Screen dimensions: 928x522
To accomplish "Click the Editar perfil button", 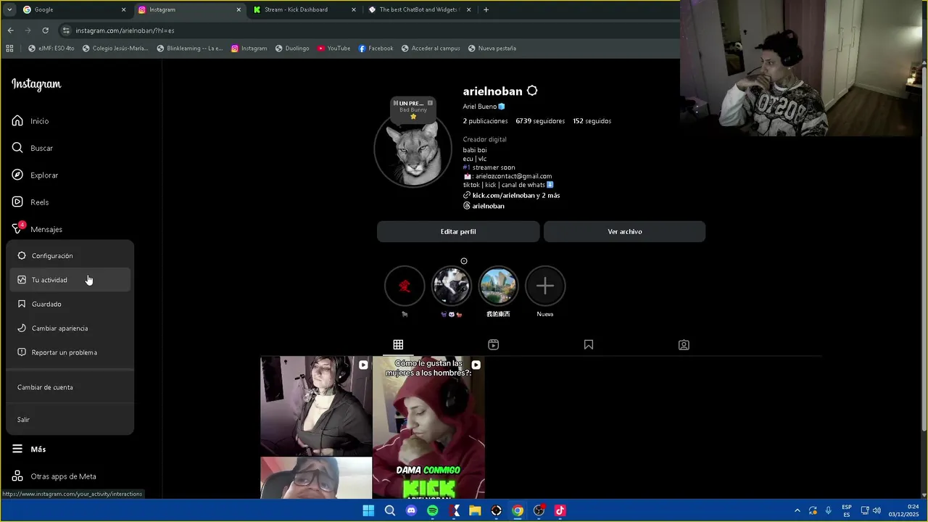I will 458,231.
